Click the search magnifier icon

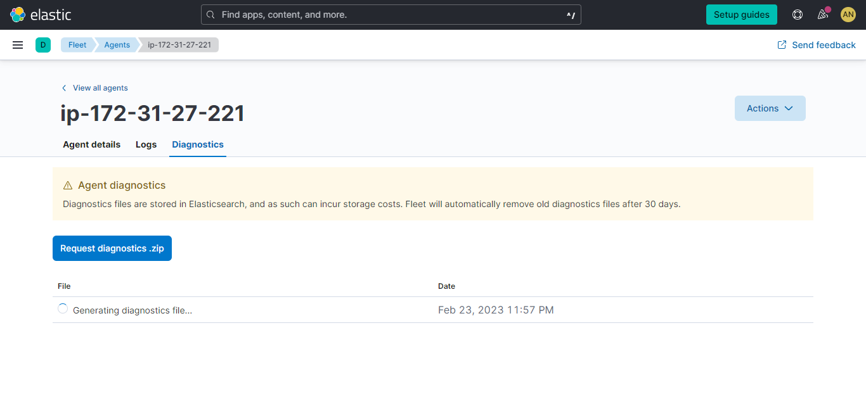210,14
